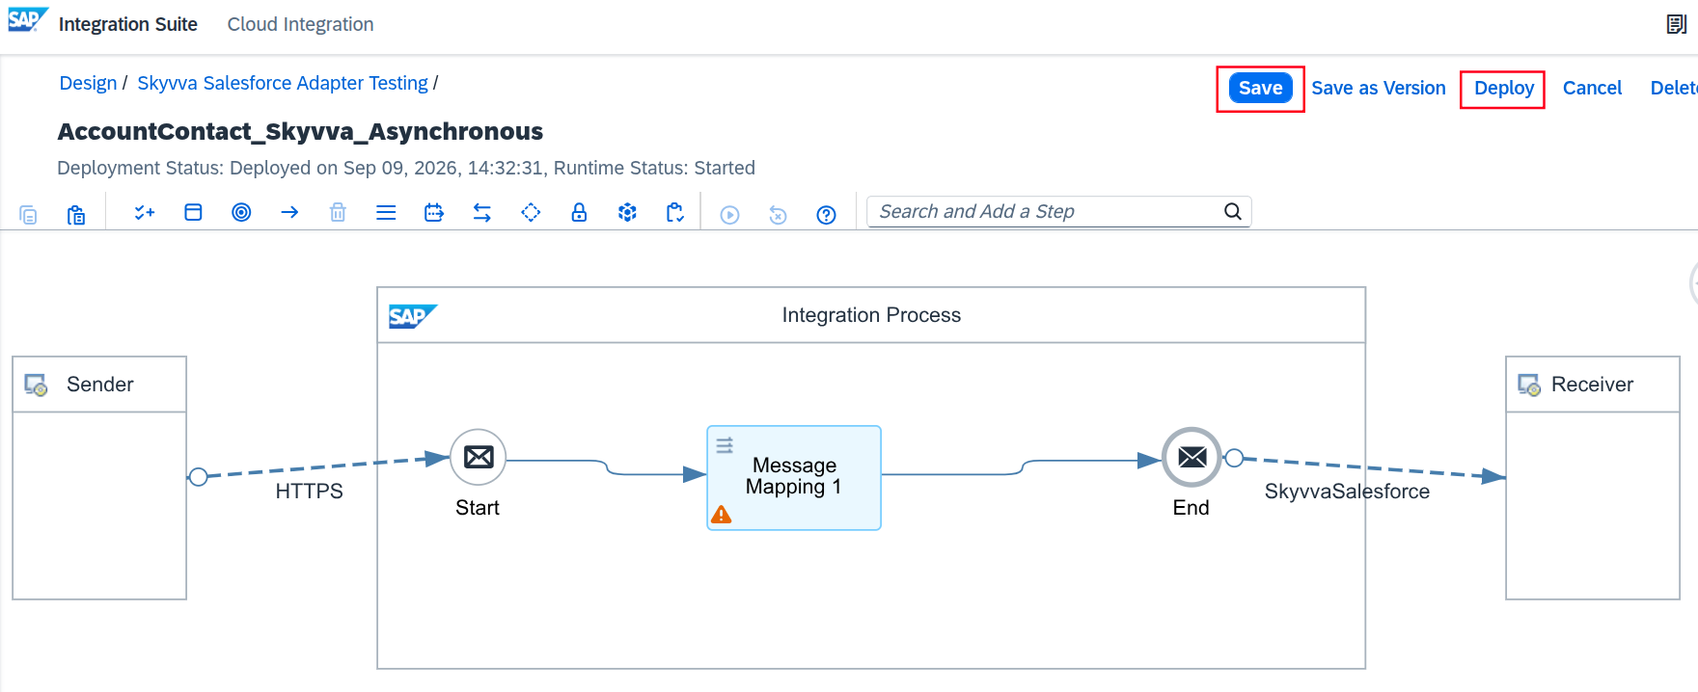Click the search magnifier in Search and Add a Step
The width and height of the screenshot is (1698, 692).
1233,211
